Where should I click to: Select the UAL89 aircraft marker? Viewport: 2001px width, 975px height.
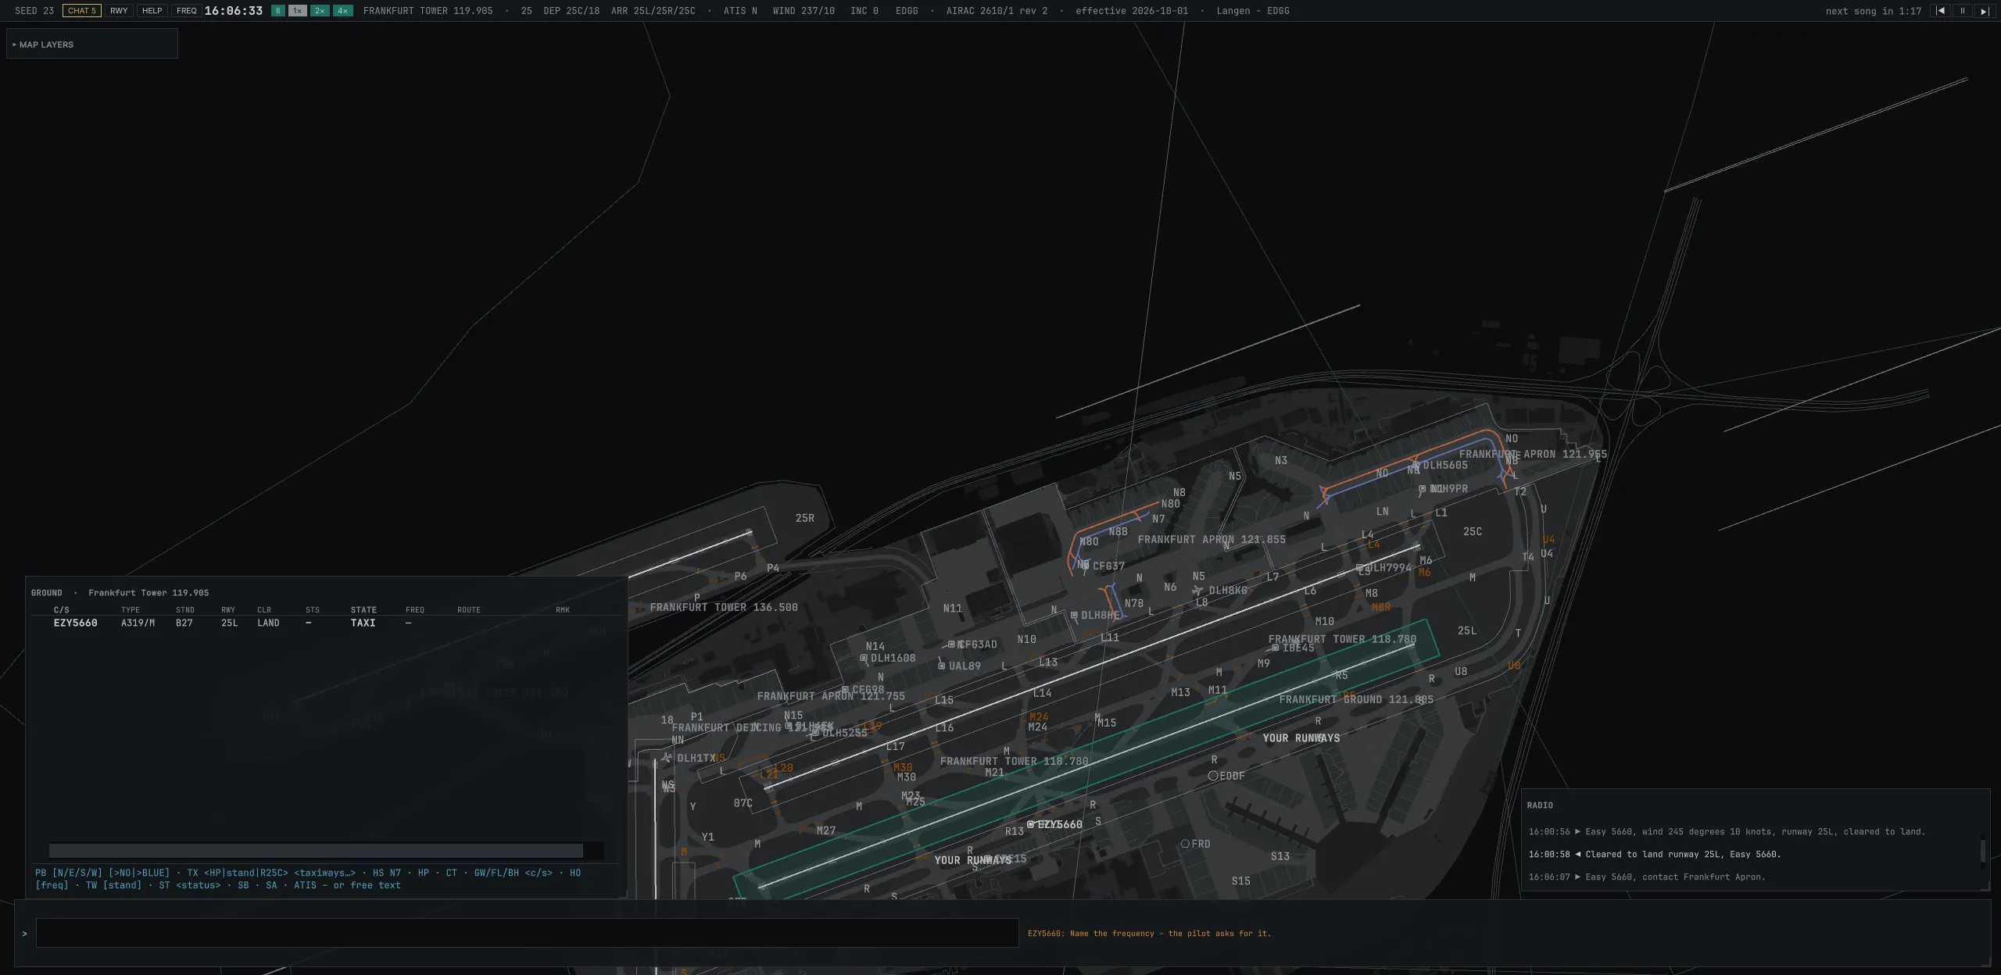click(x=942, y=666)
